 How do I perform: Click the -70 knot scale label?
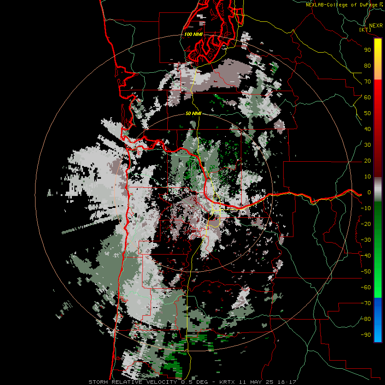366,303
